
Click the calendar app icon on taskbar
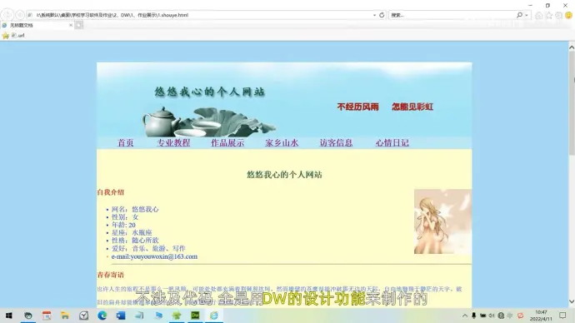tap(46, 316)
